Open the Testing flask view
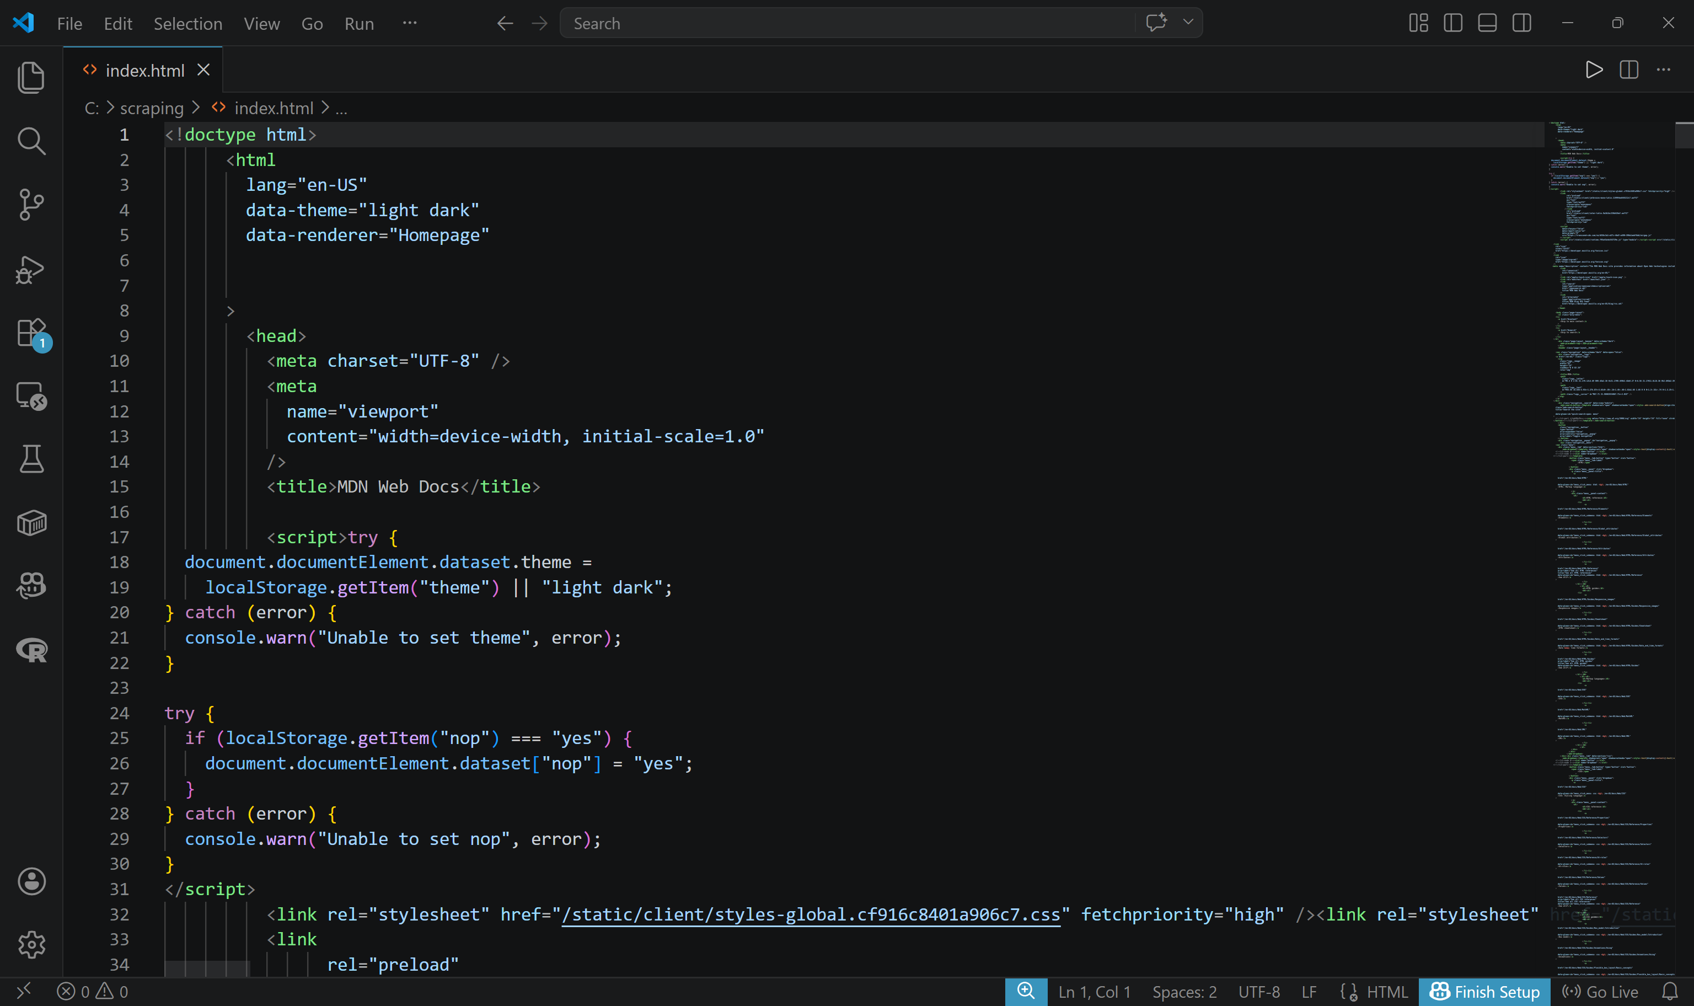The height and width of the screenshot is (1006, 1694). (x=32, y=459)
